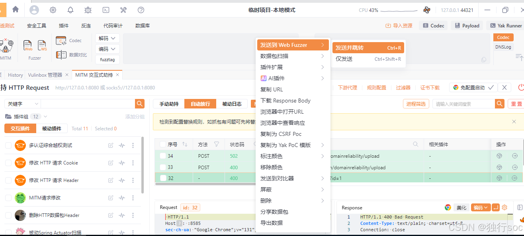Screen dimensions: 524x236
Task: Click the 方法 column filter icon
Action: click(217, 144)
